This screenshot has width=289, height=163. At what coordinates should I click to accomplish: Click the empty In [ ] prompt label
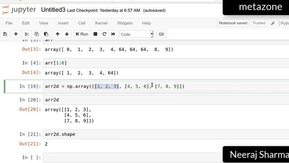click(x=31, y=158)
